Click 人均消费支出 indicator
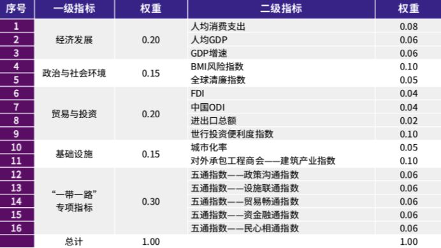441x248 pixels. tap(218, 27)
